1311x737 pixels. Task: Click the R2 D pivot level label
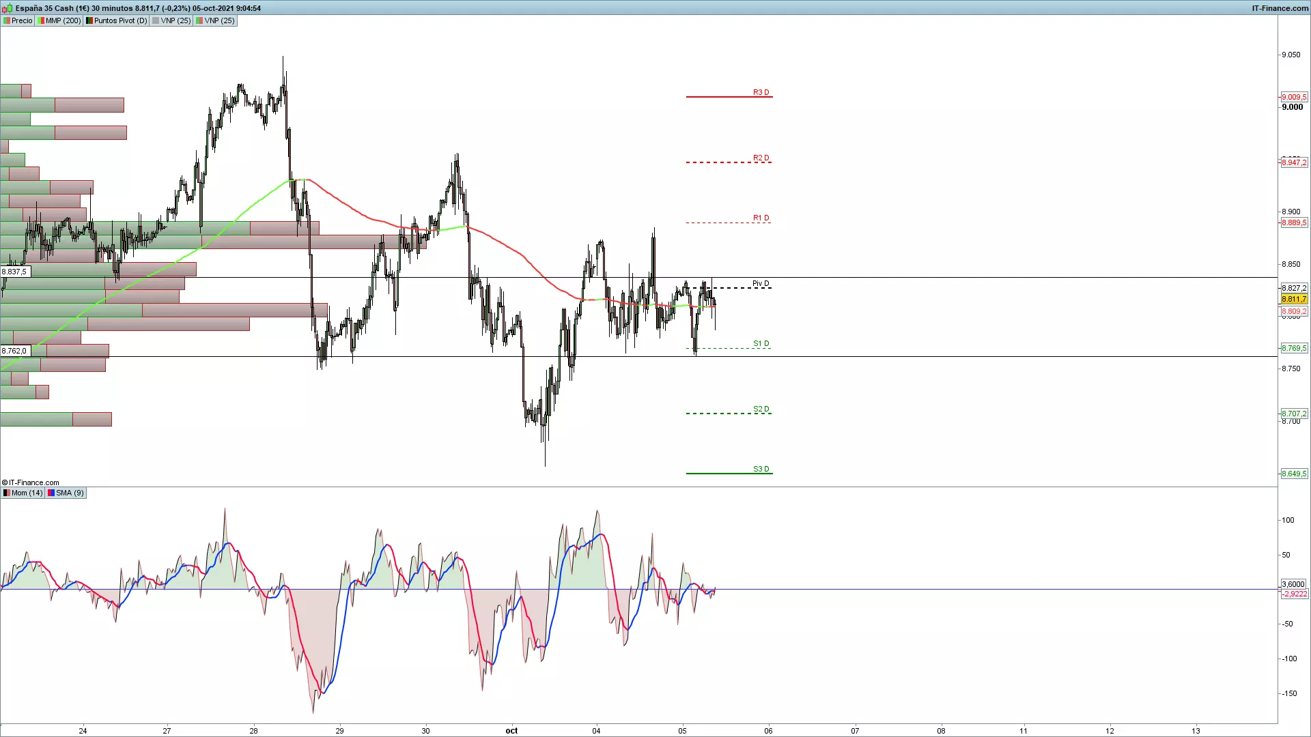pyautogui.click(x=761, y=158)
